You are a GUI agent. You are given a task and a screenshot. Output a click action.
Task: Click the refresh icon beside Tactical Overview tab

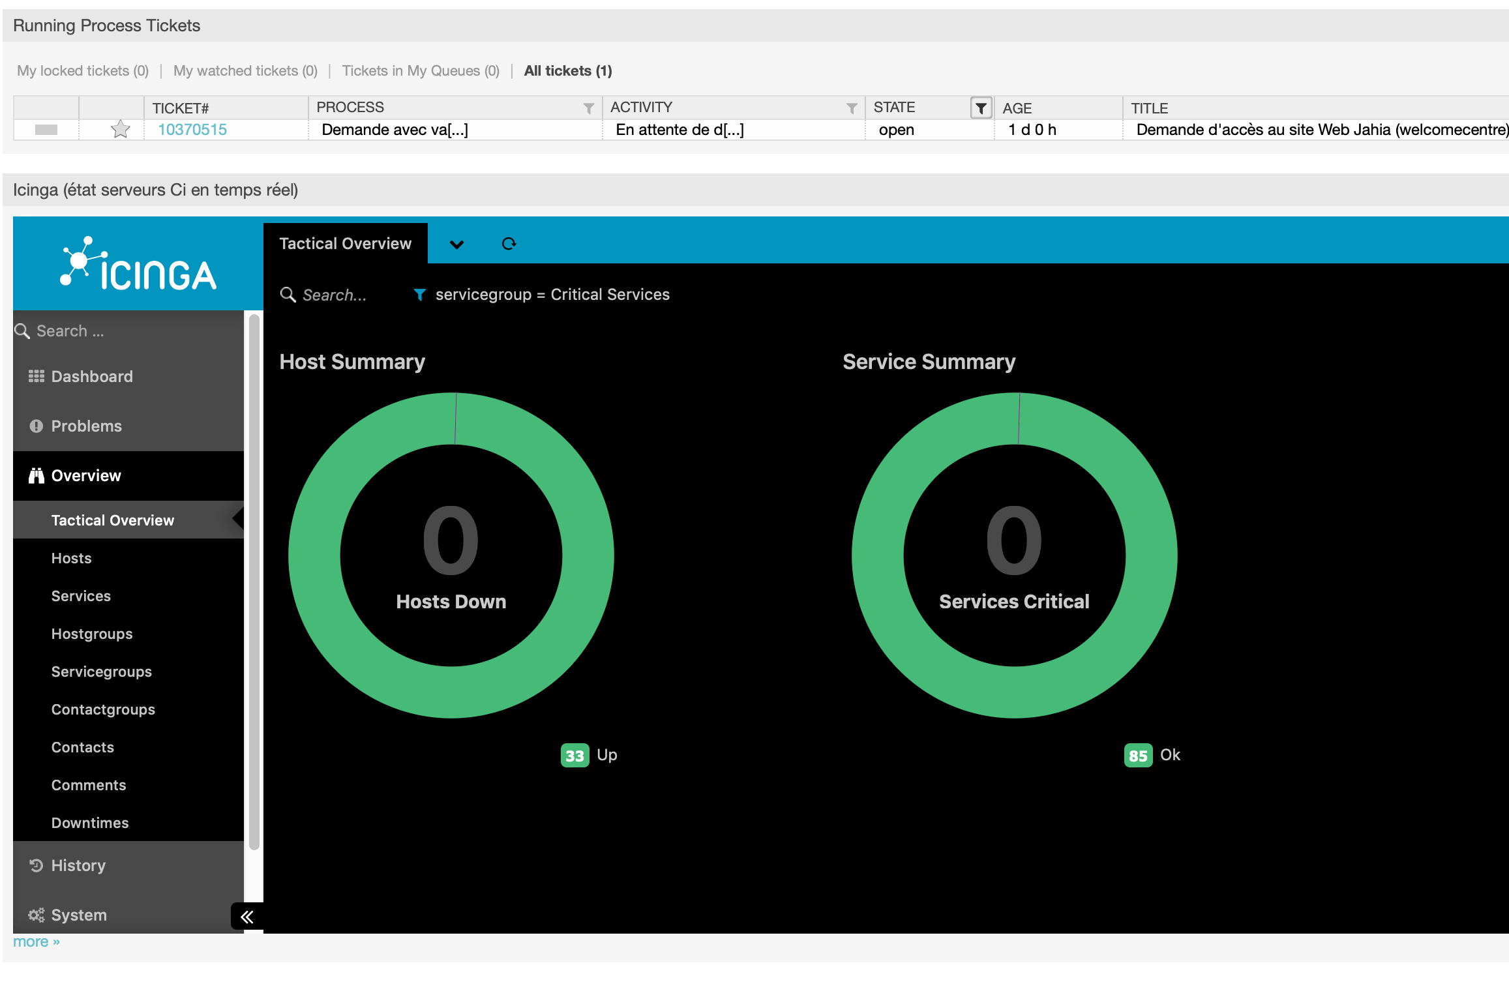coord(509,244)
